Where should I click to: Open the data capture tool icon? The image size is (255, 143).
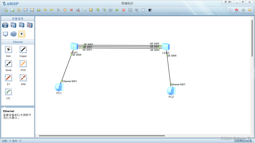130,10
